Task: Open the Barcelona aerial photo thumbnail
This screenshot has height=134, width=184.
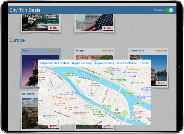Action: (30, 113)
